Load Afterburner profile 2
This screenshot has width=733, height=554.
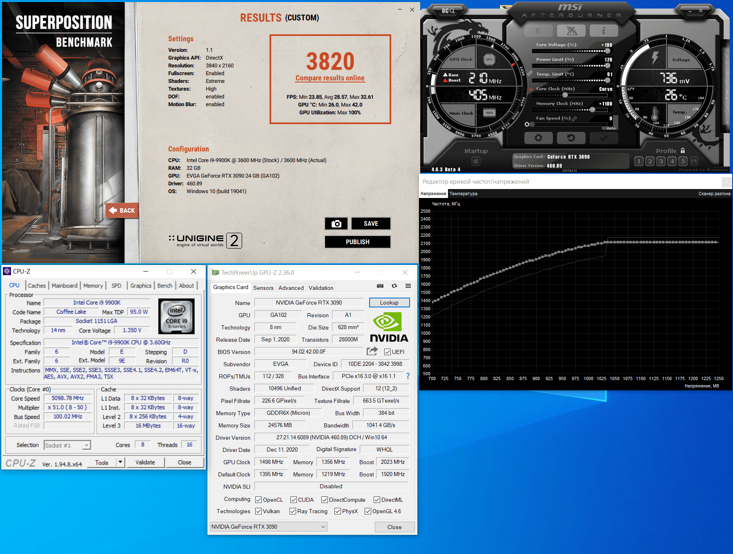point(650,161)
